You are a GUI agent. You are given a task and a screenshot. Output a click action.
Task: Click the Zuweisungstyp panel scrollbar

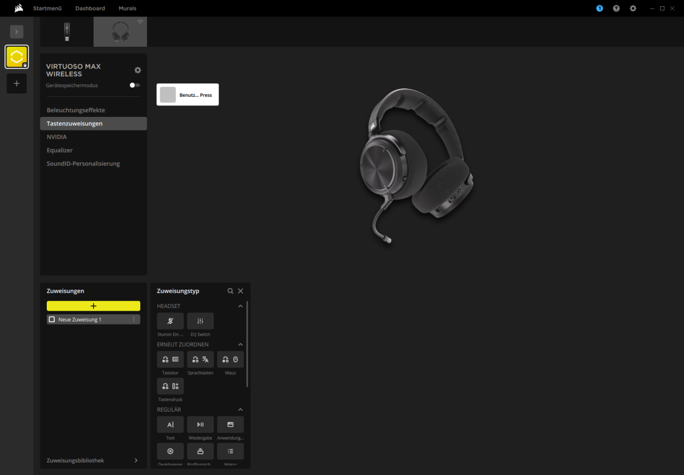(248, 344)
